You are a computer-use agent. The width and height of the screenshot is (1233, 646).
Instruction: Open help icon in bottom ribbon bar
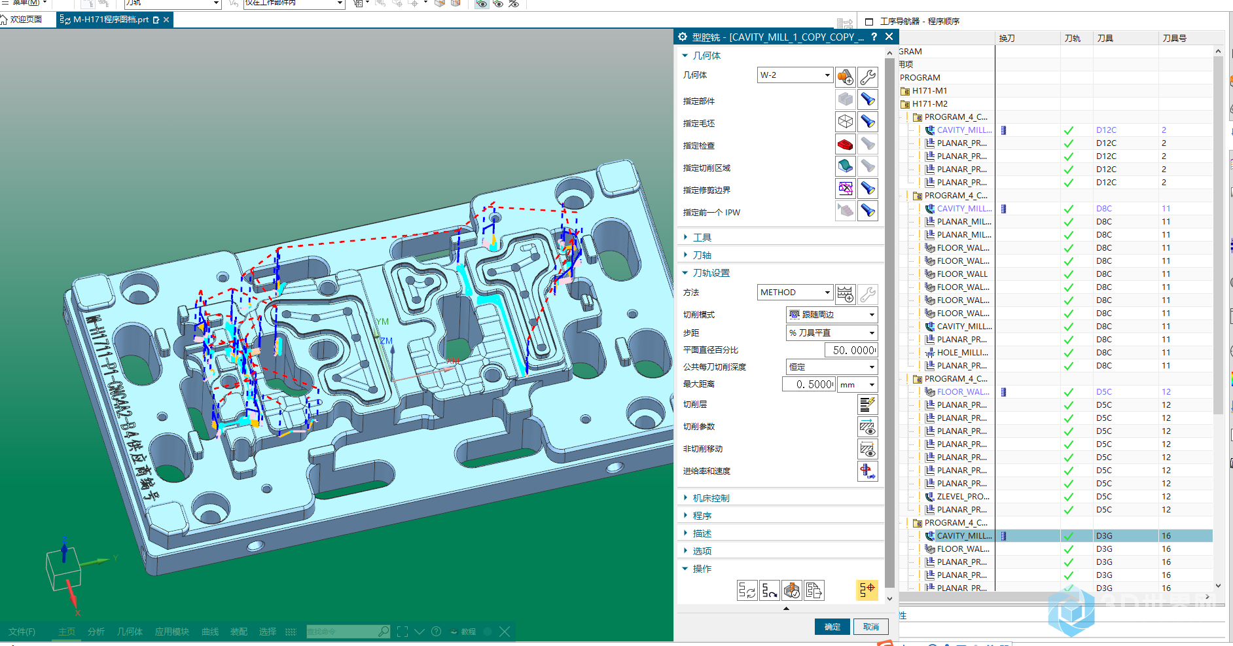pyautogui.click(x=437, y=632)
